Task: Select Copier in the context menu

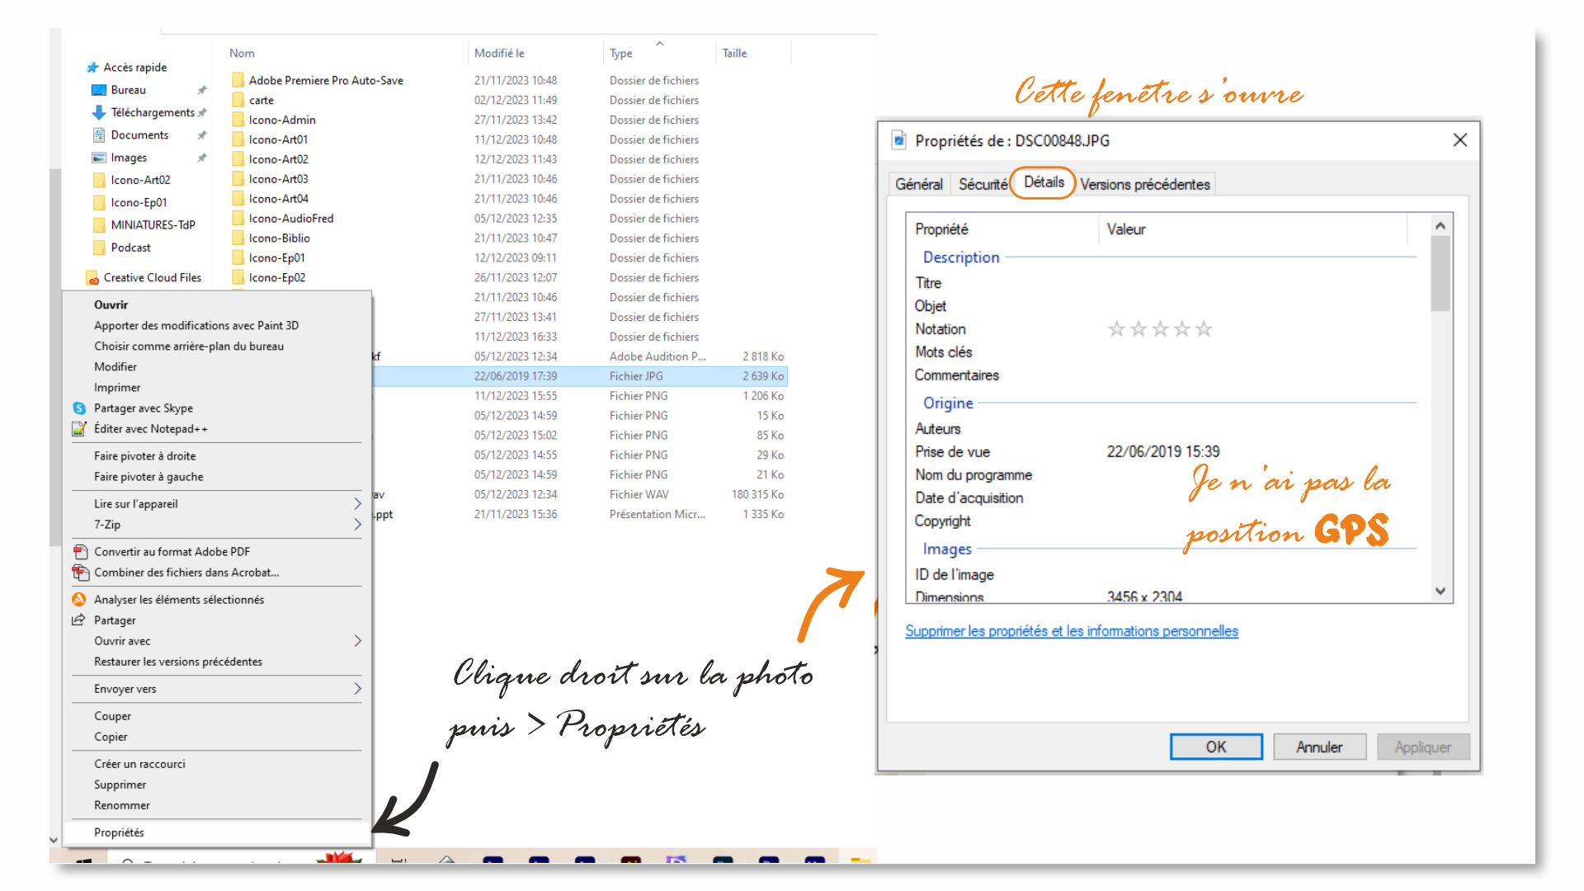Action: tap(216, 737)
